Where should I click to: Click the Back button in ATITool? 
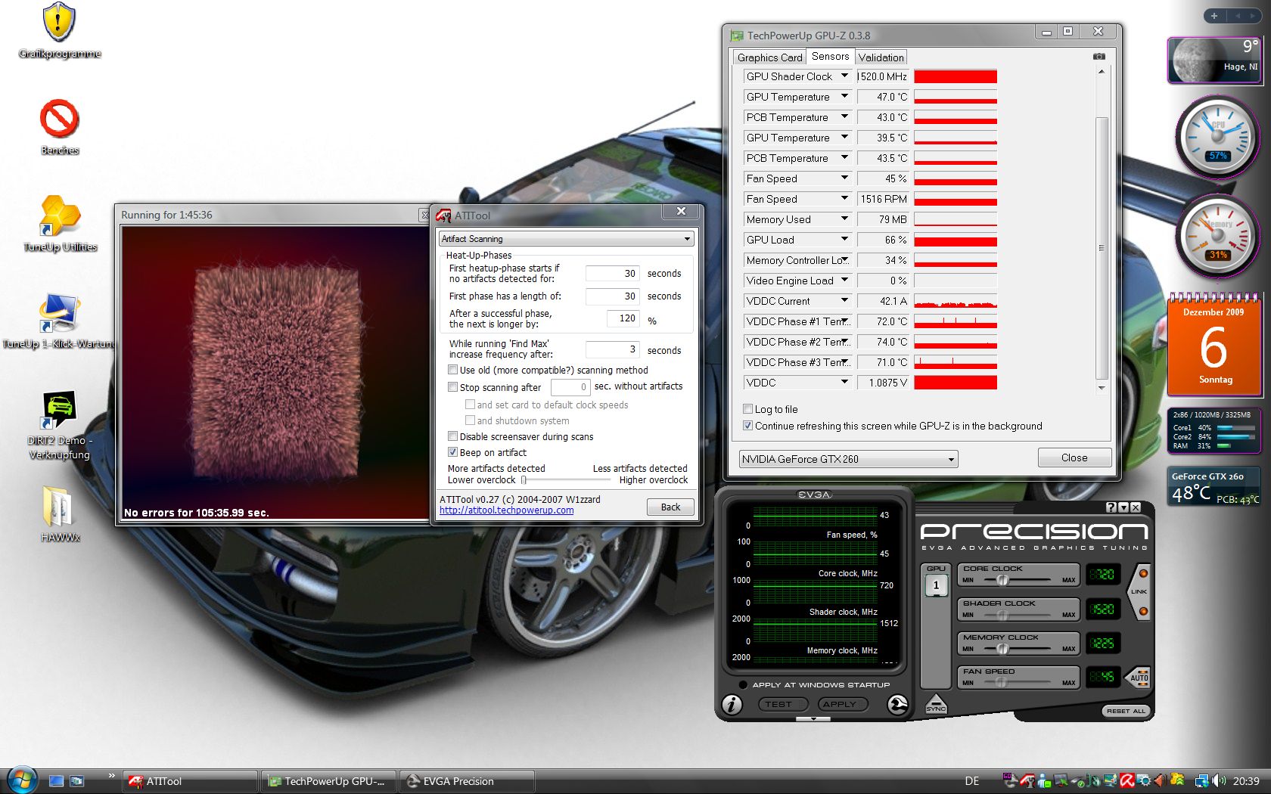point(670,507)
